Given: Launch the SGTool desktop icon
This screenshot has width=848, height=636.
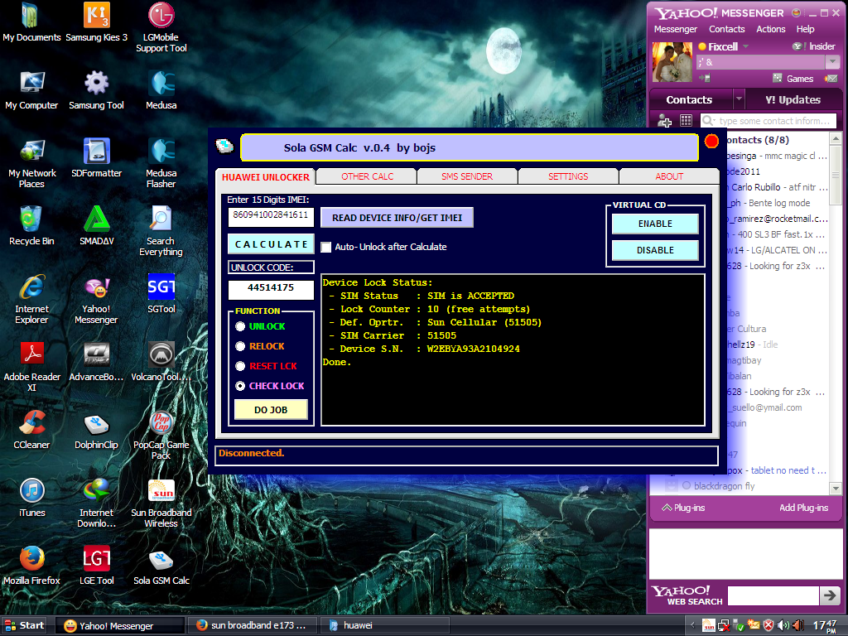Looking at the screenshot, I should pyautogui.click(x=161, y=287).
